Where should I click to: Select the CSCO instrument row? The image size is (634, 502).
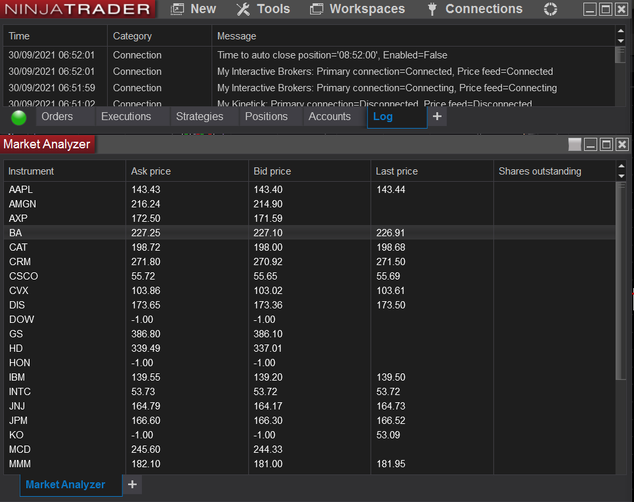[x=309, y=276]
